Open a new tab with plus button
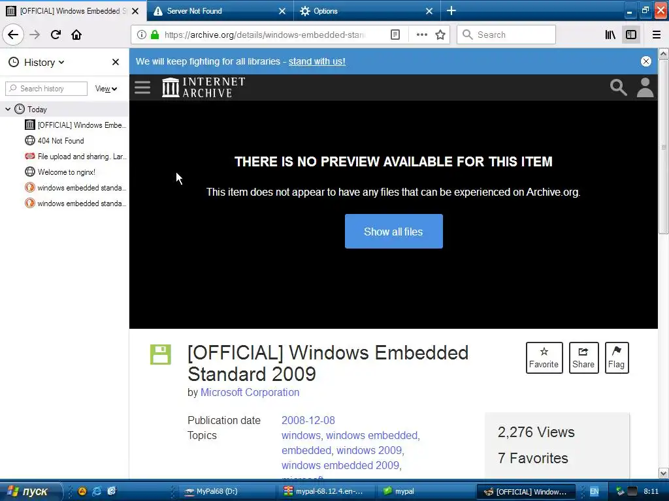This screenshot has height=501, width=669. click(451, 10)
